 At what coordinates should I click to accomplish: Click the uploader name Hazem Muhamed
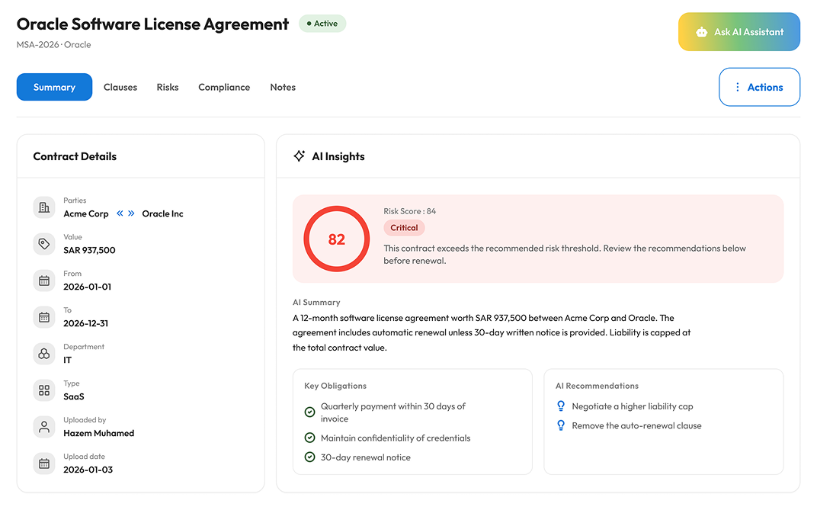[99, 433]
